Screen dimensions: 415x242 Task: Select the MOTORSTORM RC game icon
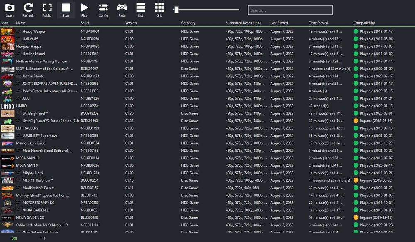coord(7,202)
